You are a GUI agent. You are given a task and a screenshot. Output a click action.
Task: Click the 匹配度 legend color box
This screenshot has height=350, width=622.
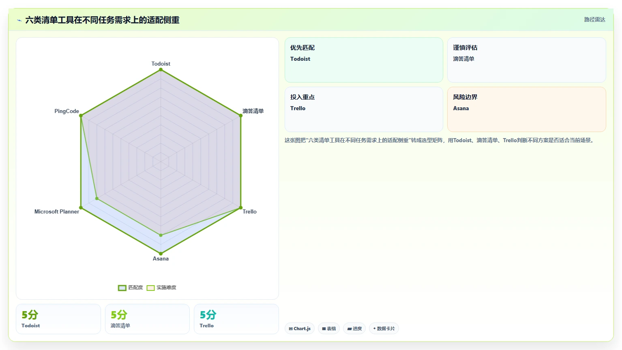[122, 288]
